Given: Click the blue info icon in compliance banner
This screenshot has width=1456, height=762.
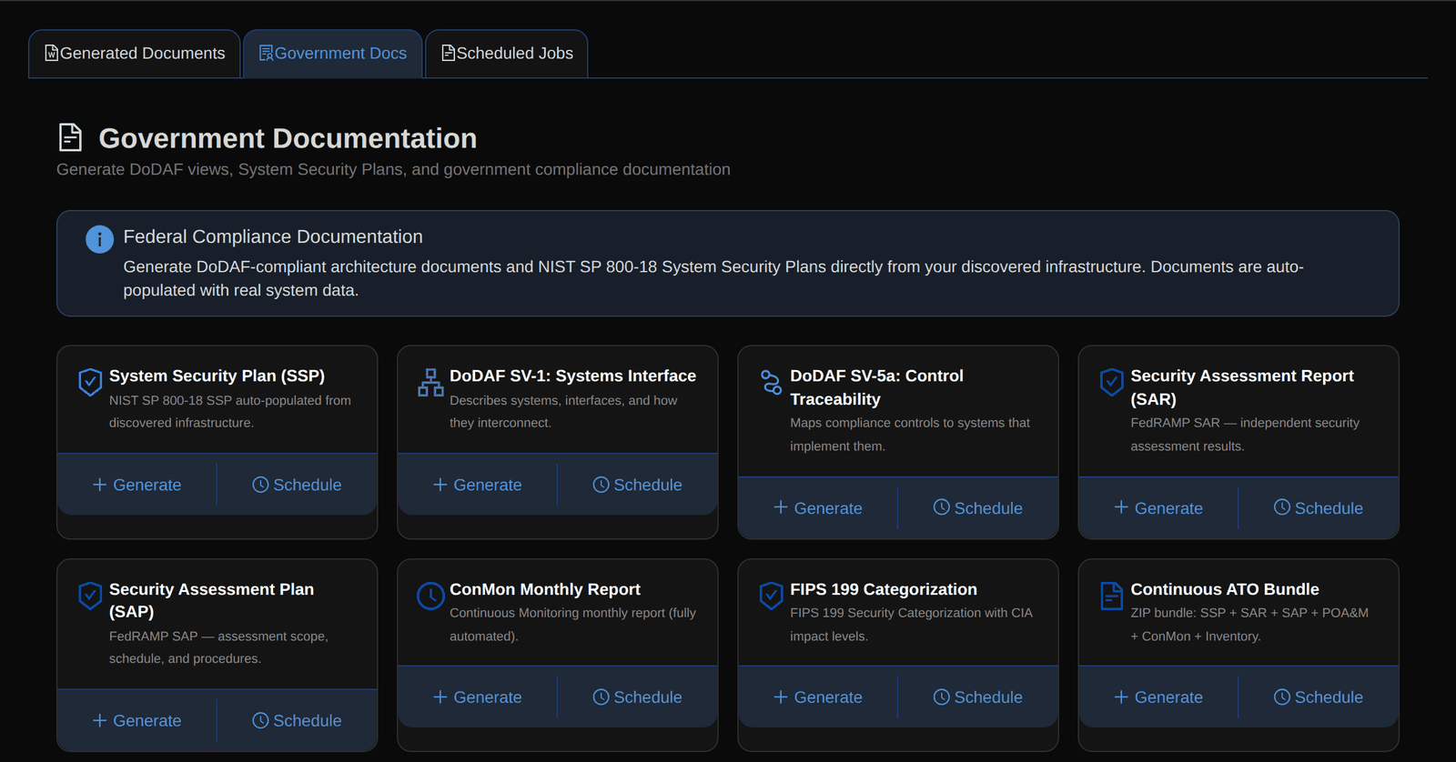Looking at the screenshot, I should (x=99, y=239).
